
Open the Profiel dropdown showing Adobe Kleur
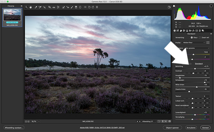tap(194, 43)
